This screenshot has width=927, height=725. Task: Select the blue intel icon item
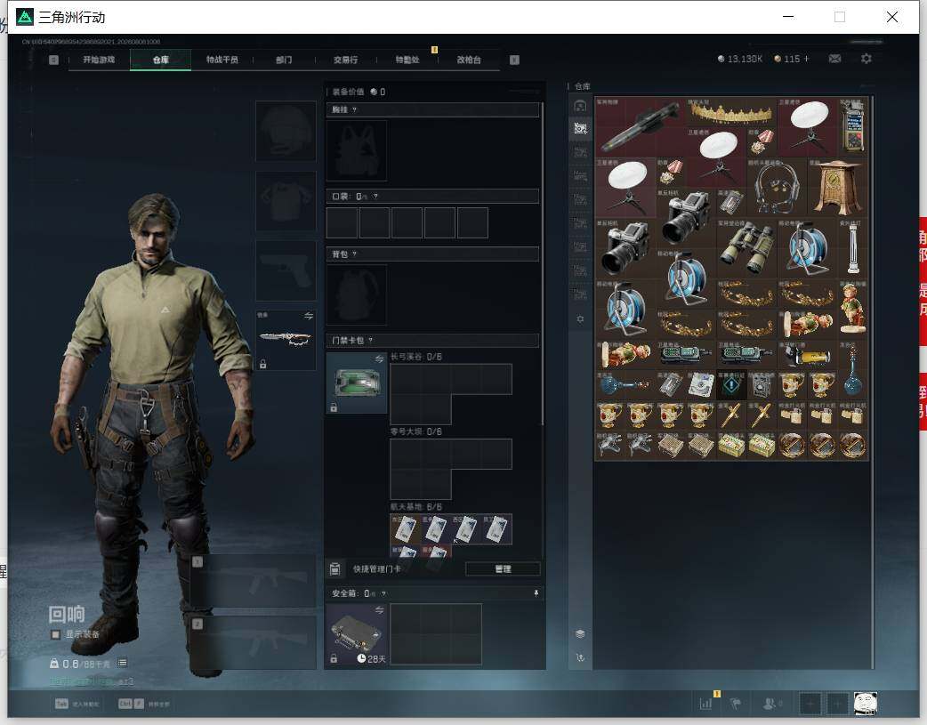[731, 384]
